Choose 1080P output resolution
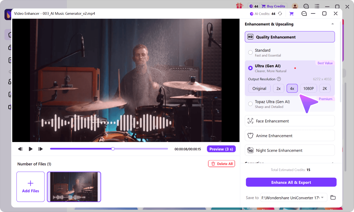 coord(309,88)
